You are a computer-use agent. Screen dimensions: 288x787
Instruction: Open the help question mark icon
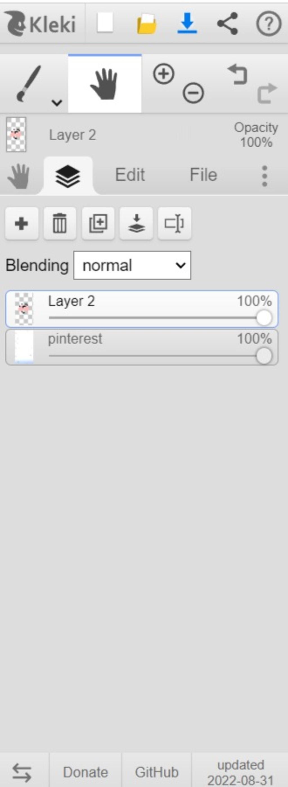[x=269, y=23]
